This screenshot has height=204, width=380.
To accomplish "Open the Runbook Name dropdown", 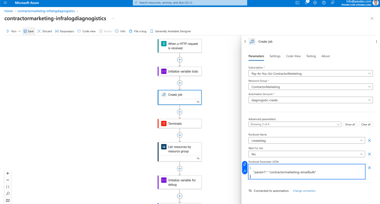I will click(x=307, y=140).
